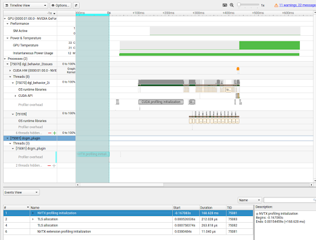316x240 pixels.
Task: Click red minus near 2 threads hidden
Action: coord(49,165)
